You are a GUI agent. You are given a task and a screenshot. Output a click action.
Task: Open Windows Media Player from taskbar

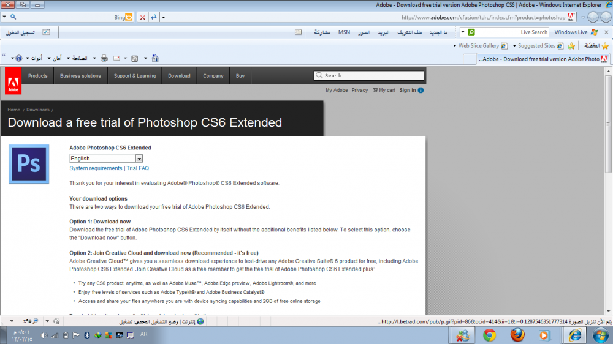(x=544, y=335)
